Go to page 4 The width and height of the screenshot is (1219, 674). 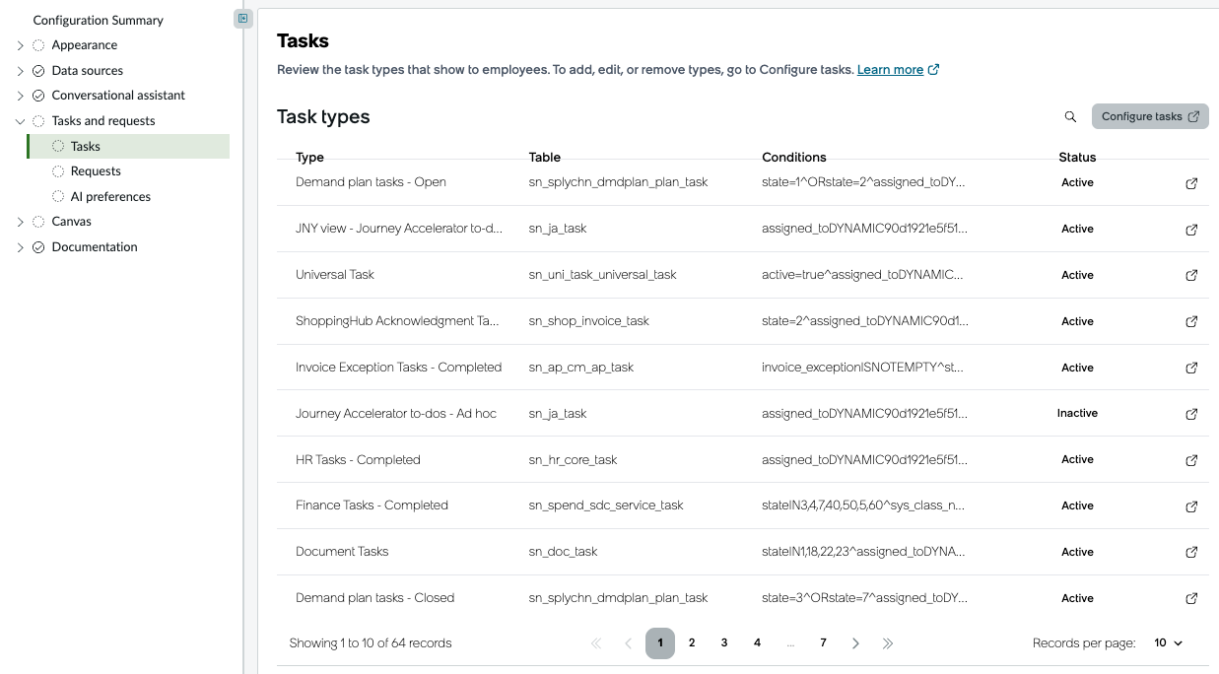[x=757, y=643]
